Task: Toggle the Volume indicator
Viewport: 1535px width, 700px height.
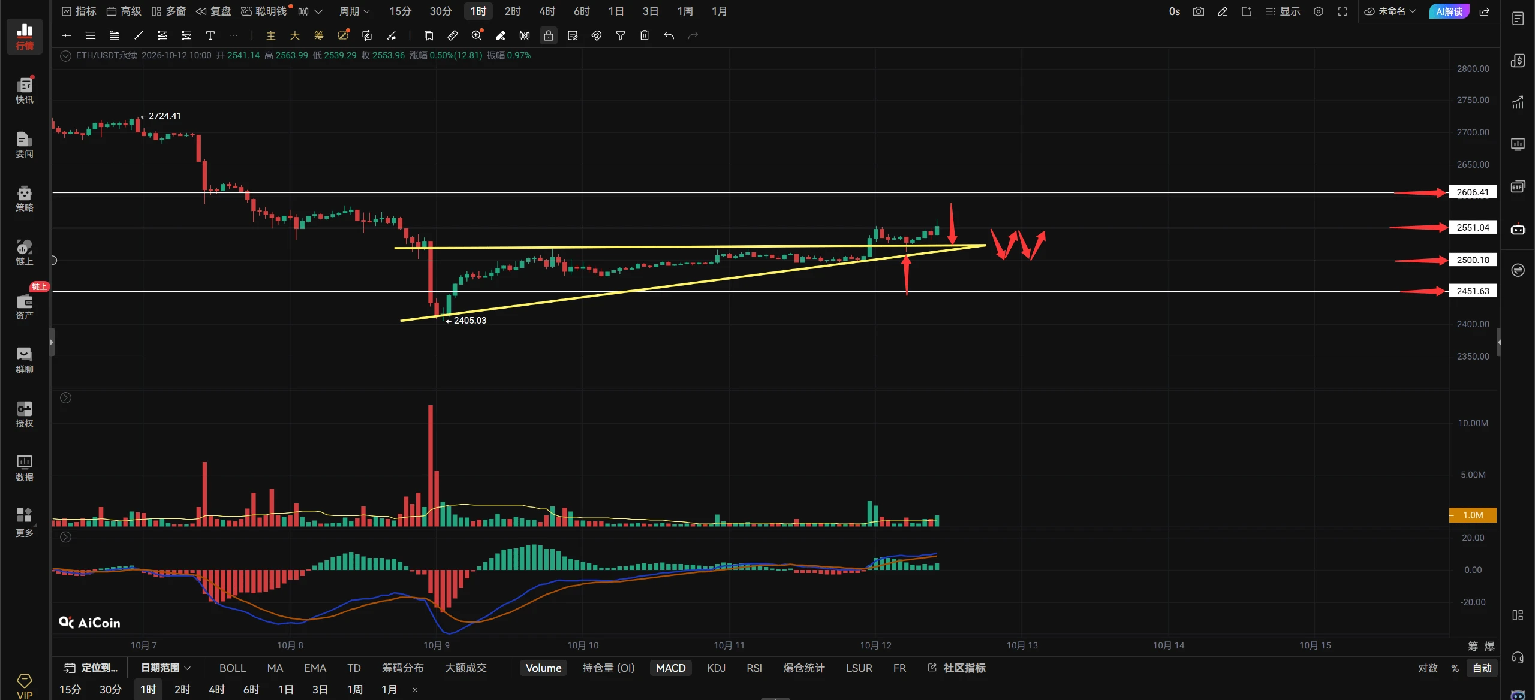Action: [543, 668]
